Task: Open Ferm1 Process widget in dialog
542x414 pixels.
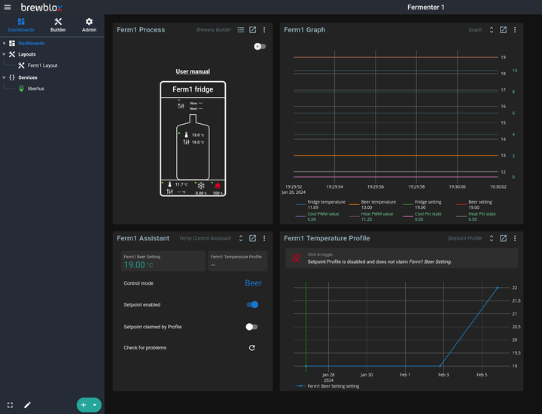Action: coord(252,30)
